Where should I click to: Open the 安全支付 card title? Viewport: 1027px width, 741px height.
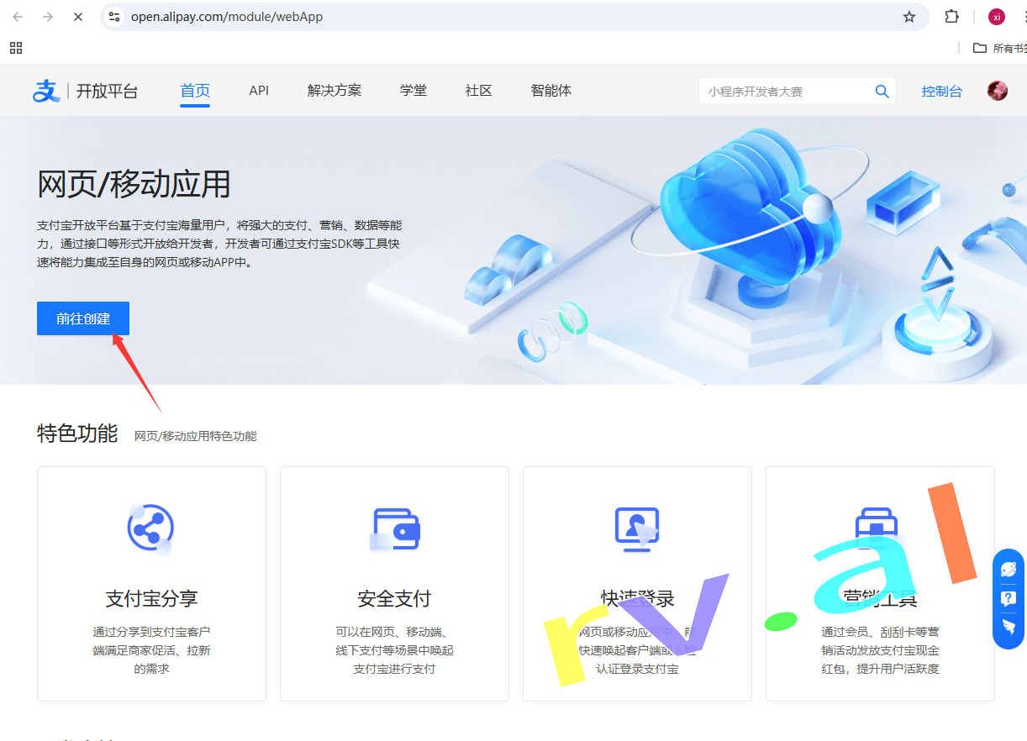pos(394,599)
